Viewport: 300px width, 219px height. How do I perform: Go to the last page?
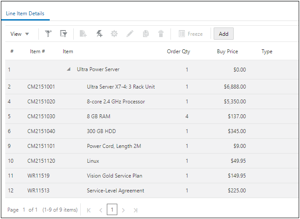136,210
